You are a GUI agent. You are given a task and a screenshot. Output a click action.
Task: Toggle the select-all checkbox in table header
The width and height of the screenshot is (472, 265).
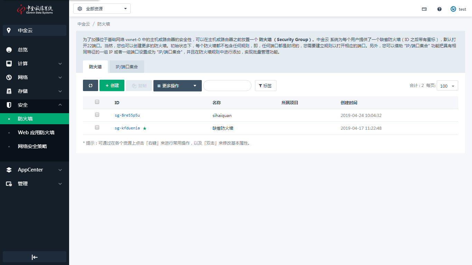point(97,102)
